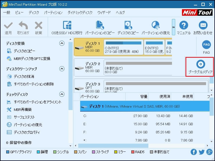Select the *: 7.86 GB partition row
The height and width of the screenshot is (161, 215).
point(145,140)
